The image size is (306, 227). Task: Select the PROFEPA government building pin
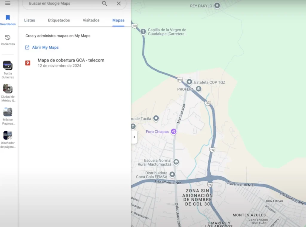199,89
